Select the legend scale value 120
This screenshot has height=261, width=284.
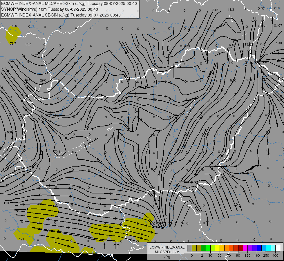(x=247, y=255)
